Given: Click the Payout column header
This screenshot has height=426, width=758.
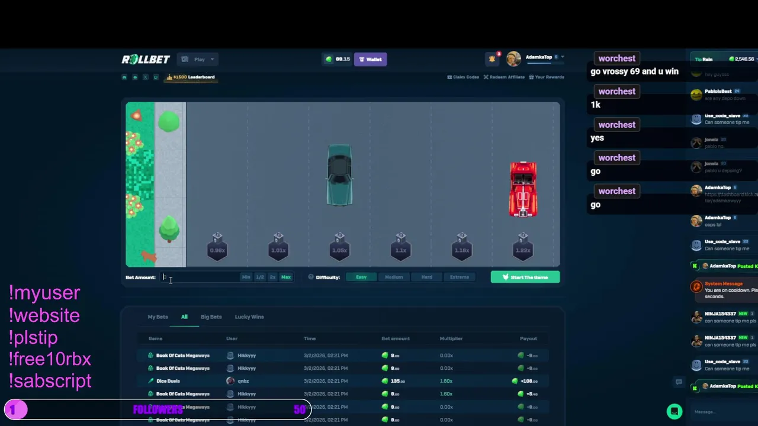Looking at the screenshot, I should pyautogui.click(x=528, y=338).
